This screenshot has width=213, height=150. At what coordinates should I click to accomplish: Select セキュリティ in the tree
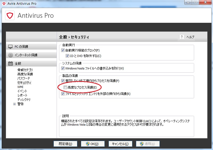pyautogui.click(x=24, y=83)
